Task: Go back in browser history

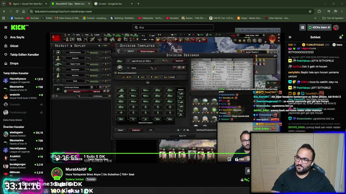Action: pyautogui.click(x=4, y=11)
